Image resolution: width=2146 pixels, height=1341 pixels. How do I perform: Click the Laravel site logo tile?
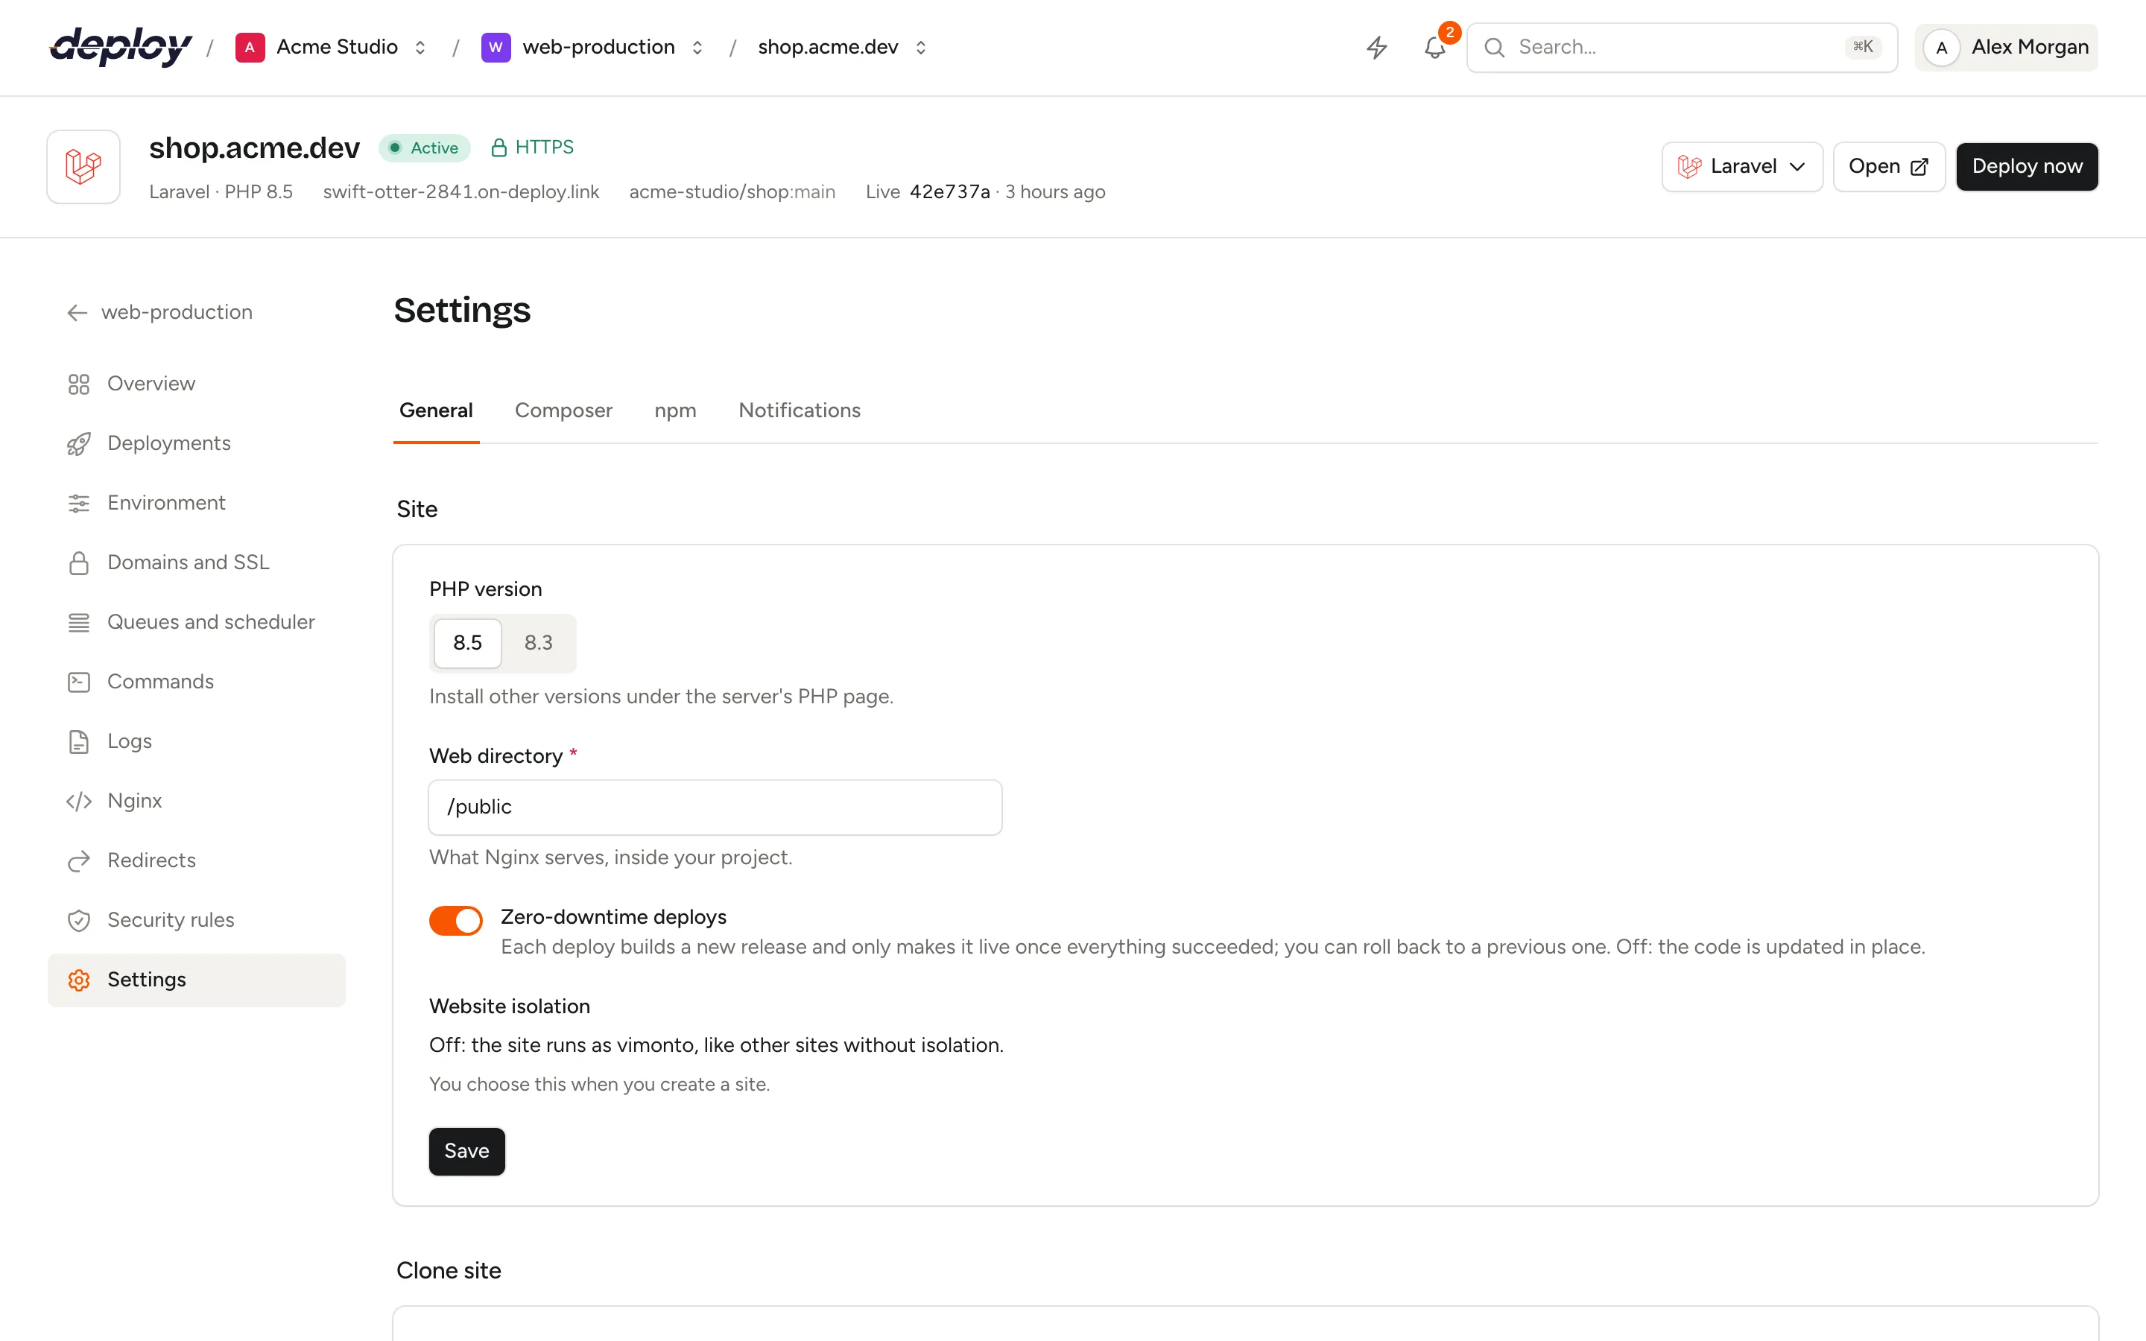point(83,167)
